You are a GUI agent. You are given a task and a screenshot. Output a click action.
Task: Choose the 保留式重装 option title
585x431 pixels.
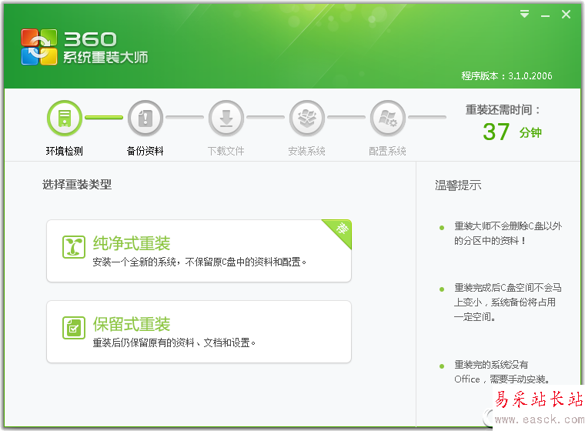132,324
